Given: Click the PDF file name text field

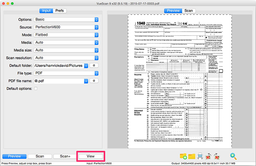Looking at the screenshot, I should coord(59,81).
